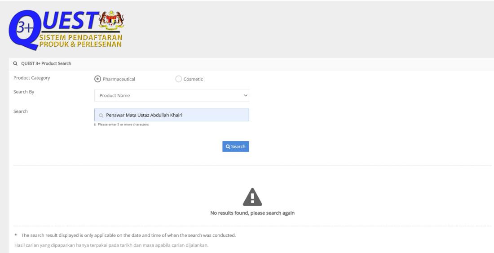Click the warning triangle icon

click(252, 196)
